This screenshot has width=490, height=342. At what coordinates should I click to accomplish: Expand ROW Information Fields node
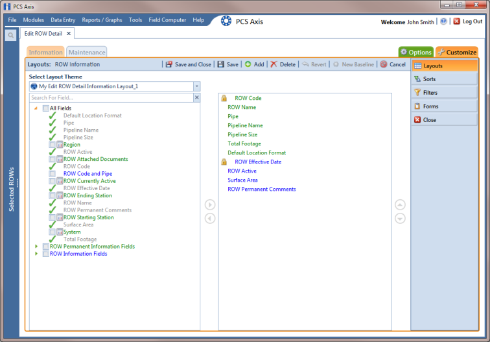[x=36, y=254]
